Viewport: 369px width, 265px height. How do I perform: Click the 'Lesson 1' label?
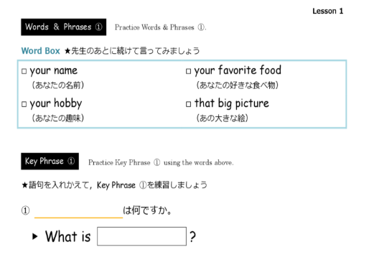[x=327, y=11]
